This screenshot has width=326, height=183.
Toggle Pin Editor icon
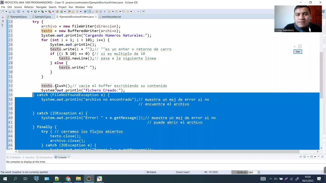tap(143, 11)
